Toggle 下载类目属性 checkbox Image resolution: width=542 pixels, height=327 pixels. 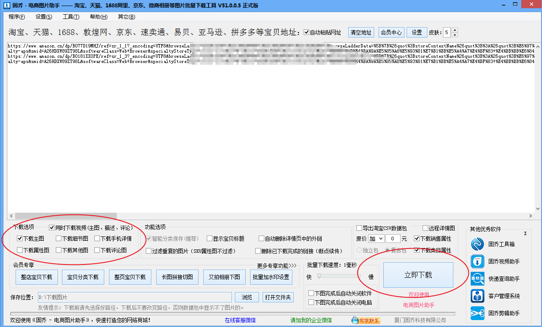pyautogui.click(x=417, y=250)
